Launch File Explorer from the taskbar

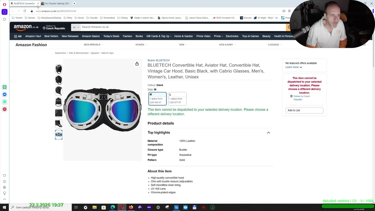(x=94, y=207)
